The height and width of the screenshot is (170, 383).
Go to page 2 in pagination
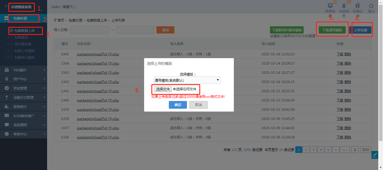point(306,150)
